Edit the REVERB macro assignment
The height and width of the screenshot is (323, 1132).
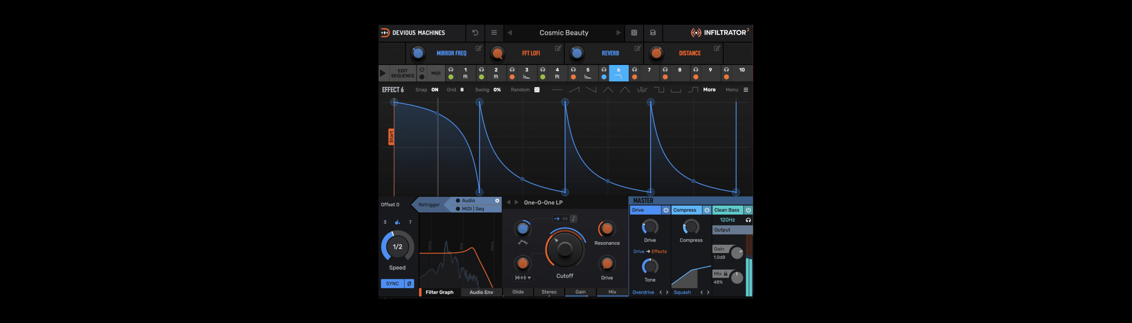point(638,48)
